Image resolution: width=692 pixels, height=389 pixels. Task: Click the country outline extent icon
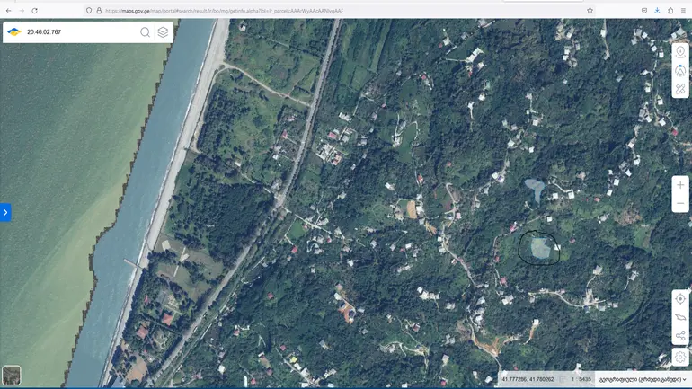[x=680, y=317]
